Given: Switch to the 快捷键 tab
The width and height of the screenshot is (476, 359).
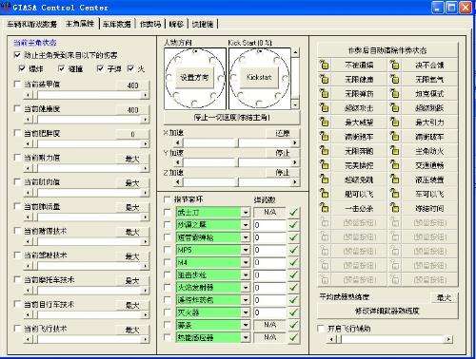Looking at the screenshot, I should pos(203,24).
